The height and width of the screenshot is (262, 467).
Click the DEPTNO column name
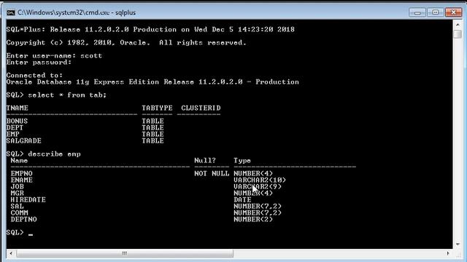24,219
